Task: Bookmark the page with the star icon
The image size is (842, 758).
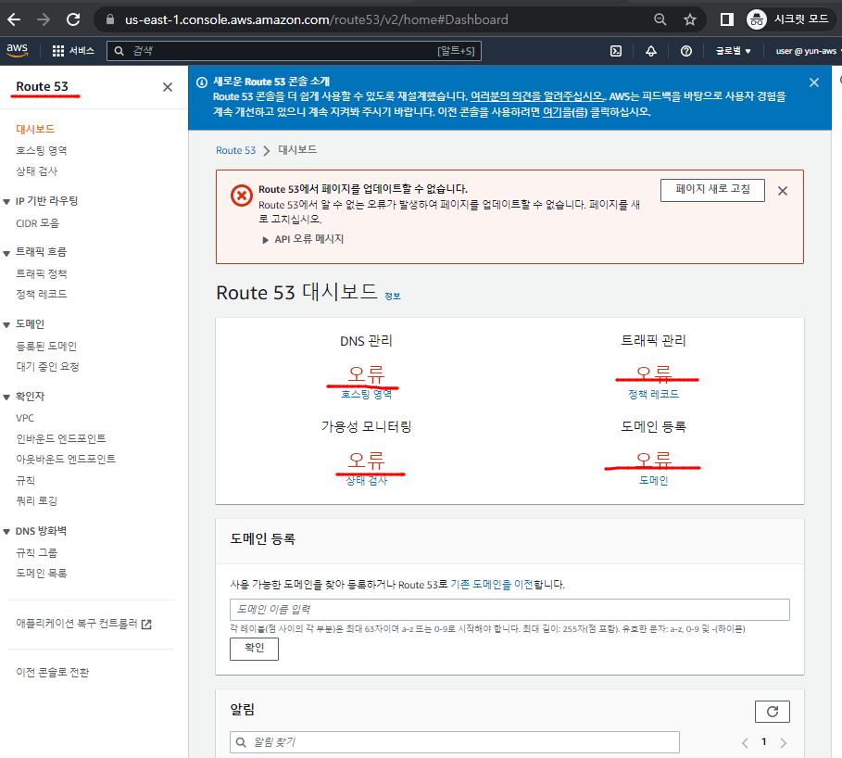Action: (690, 19)
